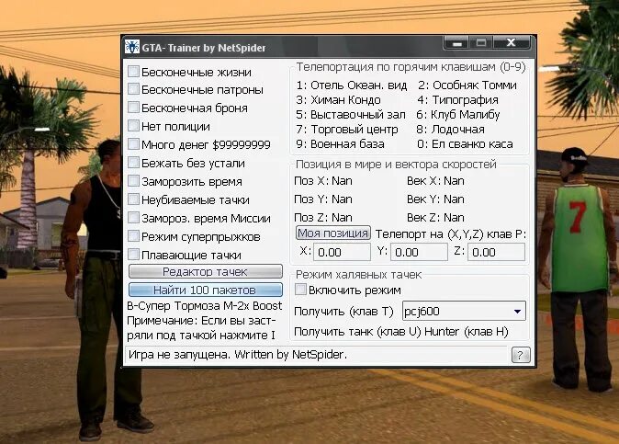Click 'GTA- Trainer by NetSpider' window title
This screenshot has width=619, height=444.
click(x=204, y=48)
